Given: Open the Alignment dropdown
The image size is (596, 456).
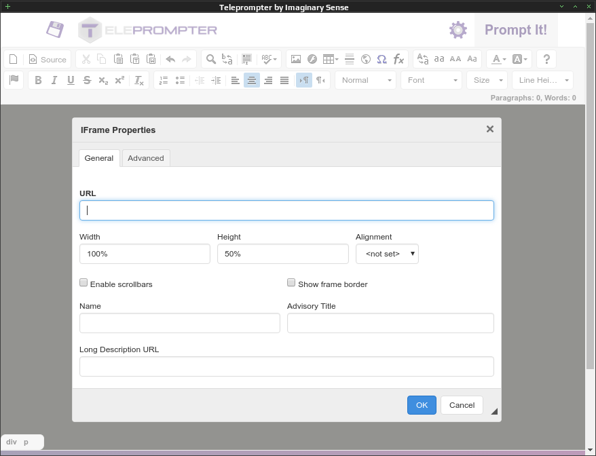Looking at the screenshot, I should (x=387, y=254).
